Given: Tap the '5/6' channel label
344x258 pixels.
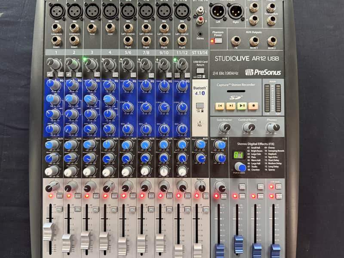Looking at the screenshot, I should tap(128, 52).
